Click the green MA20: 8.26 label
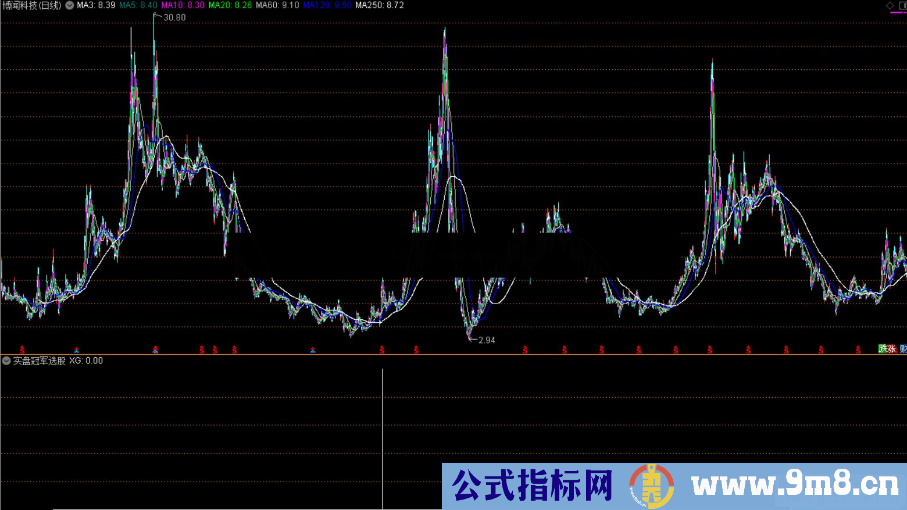Viewport: 907px width, 510px height. [230, 5]
